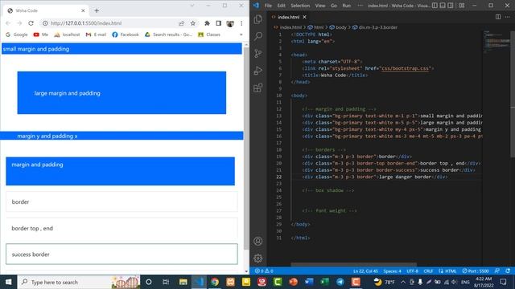Close the index.html editor tab
Viewport: 515px width, 289px height.
(304, 17)
